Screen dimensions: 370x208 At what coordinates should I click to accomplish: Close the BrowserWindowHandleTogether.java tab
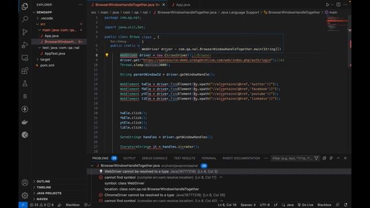coord(164,5)
